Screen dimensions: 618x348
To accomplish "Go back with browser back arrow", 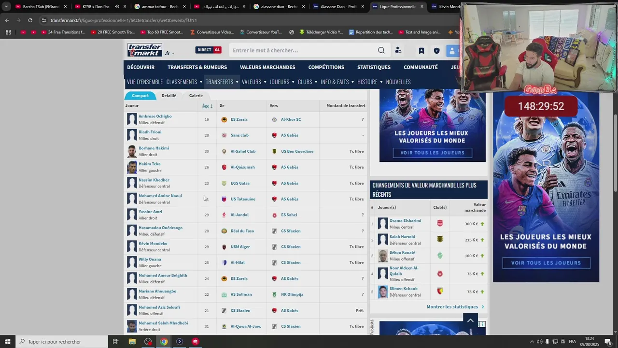I will [7, 20].
